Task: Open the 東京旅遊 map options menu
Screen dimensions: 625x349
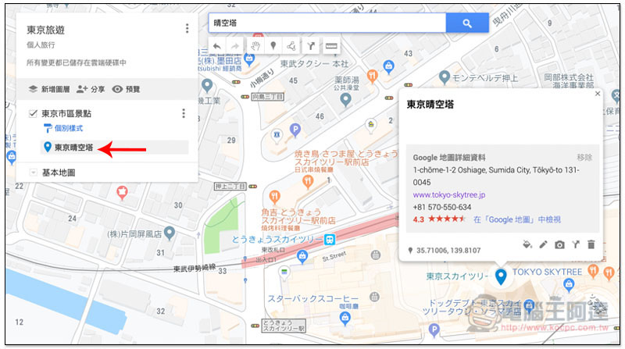Action: [x=187, y=28]
